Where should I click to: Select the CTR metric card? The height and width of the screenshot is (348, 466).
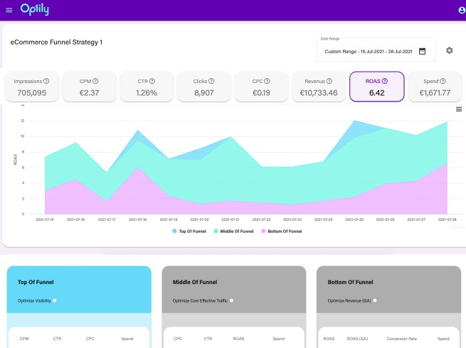click(147, 87)
